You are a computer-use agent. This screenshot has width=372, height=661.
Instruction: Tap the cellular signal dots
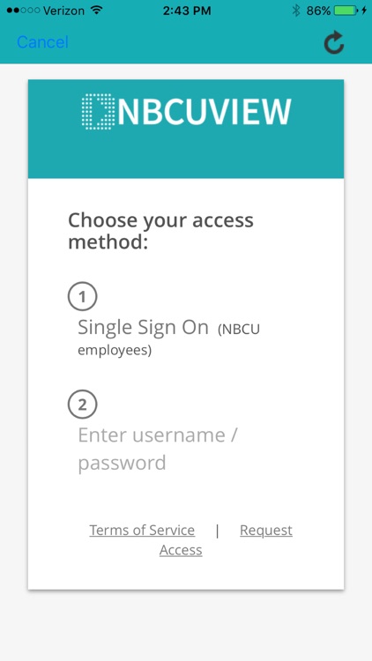tap(24, 11)
